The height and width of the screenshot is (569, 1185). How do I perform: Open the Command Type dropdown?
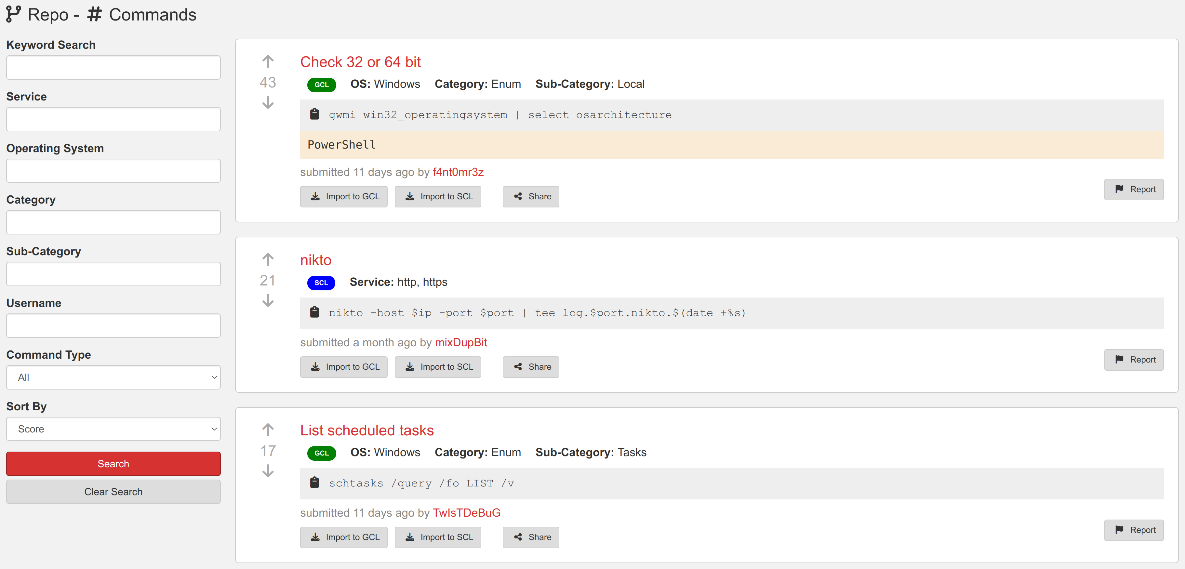(113, 377)
